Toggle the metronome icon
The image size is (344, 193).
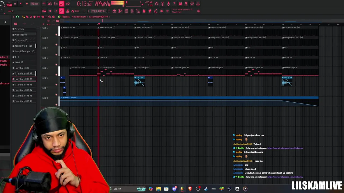(x=44, y=4)
